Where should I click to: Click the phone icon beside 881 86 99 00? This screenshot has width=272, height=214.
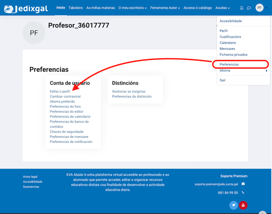click(x=242, y=192)
